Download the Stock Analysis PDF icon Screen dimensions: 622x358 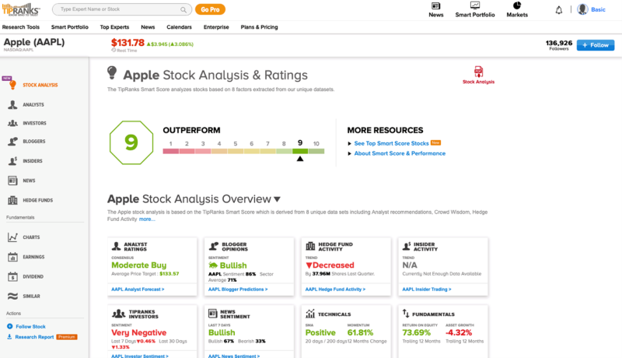coord(478,72)
